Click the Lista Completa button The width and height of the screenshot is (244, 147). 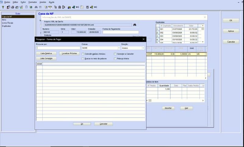(46, 59)
